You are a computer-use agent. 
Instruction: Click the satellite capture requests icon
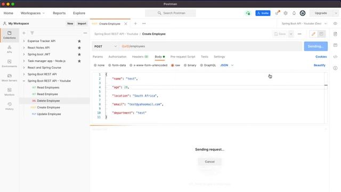277,13
